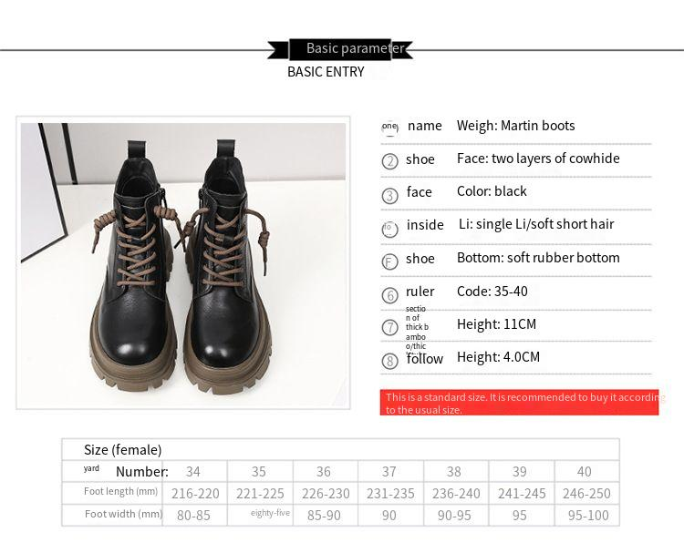Click the "BASIC ENTRY" subtitle text
The height and width of the screenshot is (543, 684).
(326, 72)
